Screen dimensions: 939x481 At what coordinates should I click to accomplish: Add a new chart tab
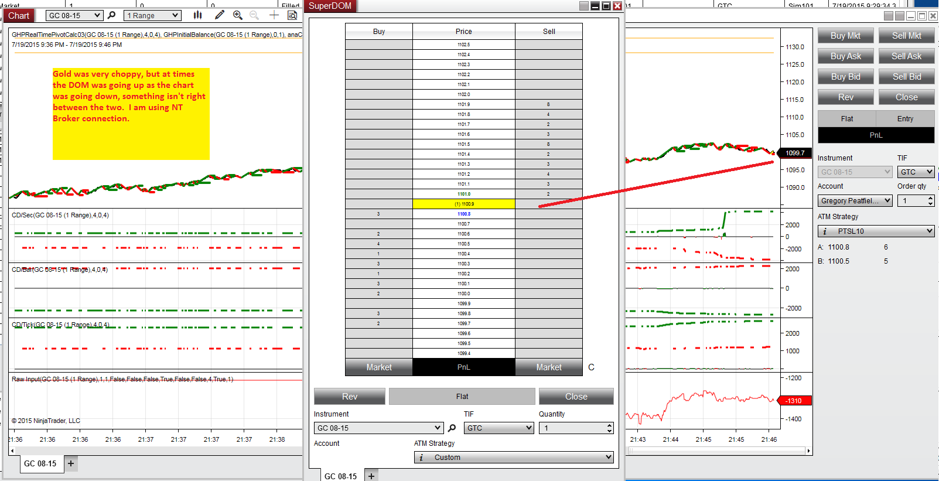71,463
